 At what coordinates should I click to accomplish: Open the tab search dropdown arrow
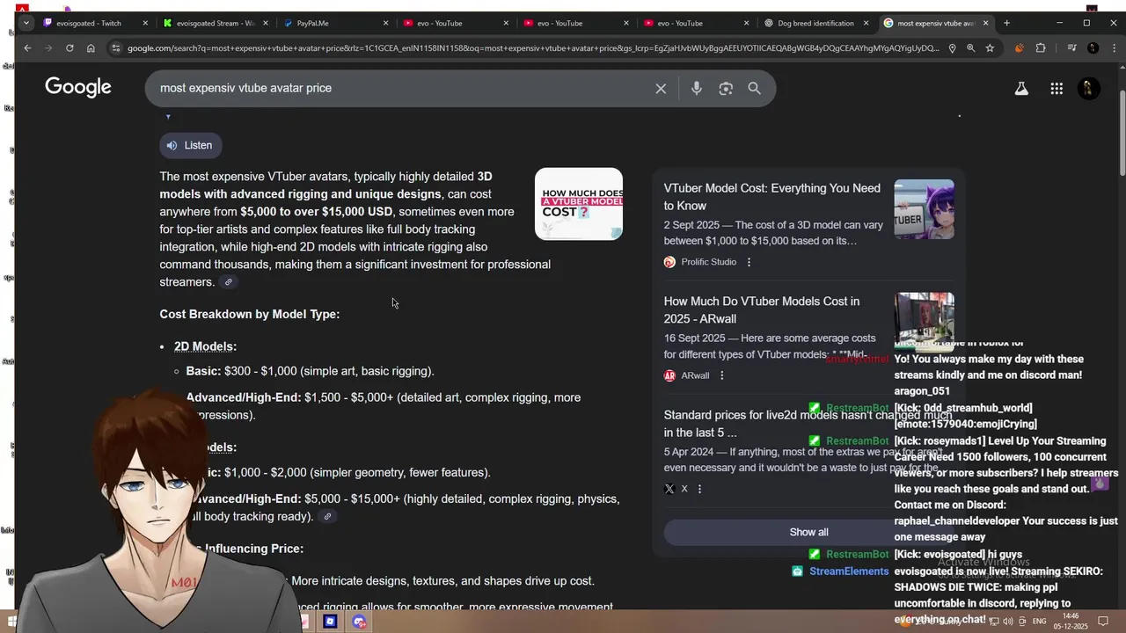[26, 23]
